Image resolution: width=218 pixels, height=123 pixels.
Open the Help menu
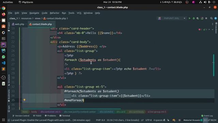pos(97,13)
